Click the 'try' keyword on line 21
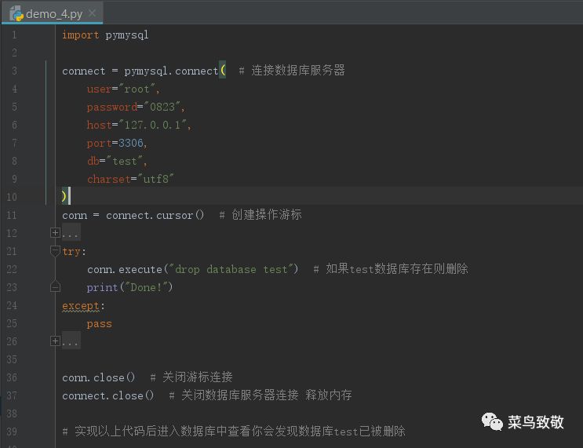The image size is (583, 448). tap(71, 252)
